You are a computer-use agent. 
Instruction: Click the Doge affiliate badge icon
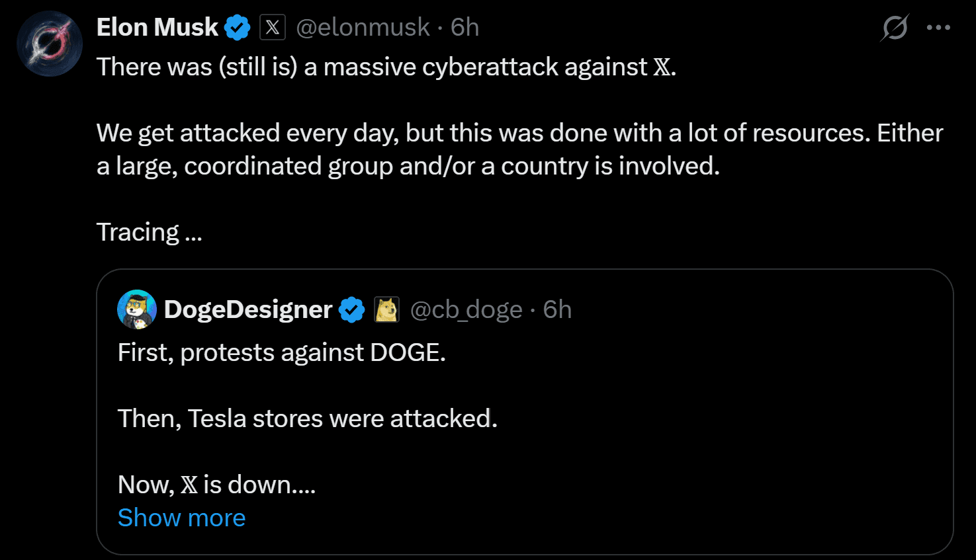387,309
